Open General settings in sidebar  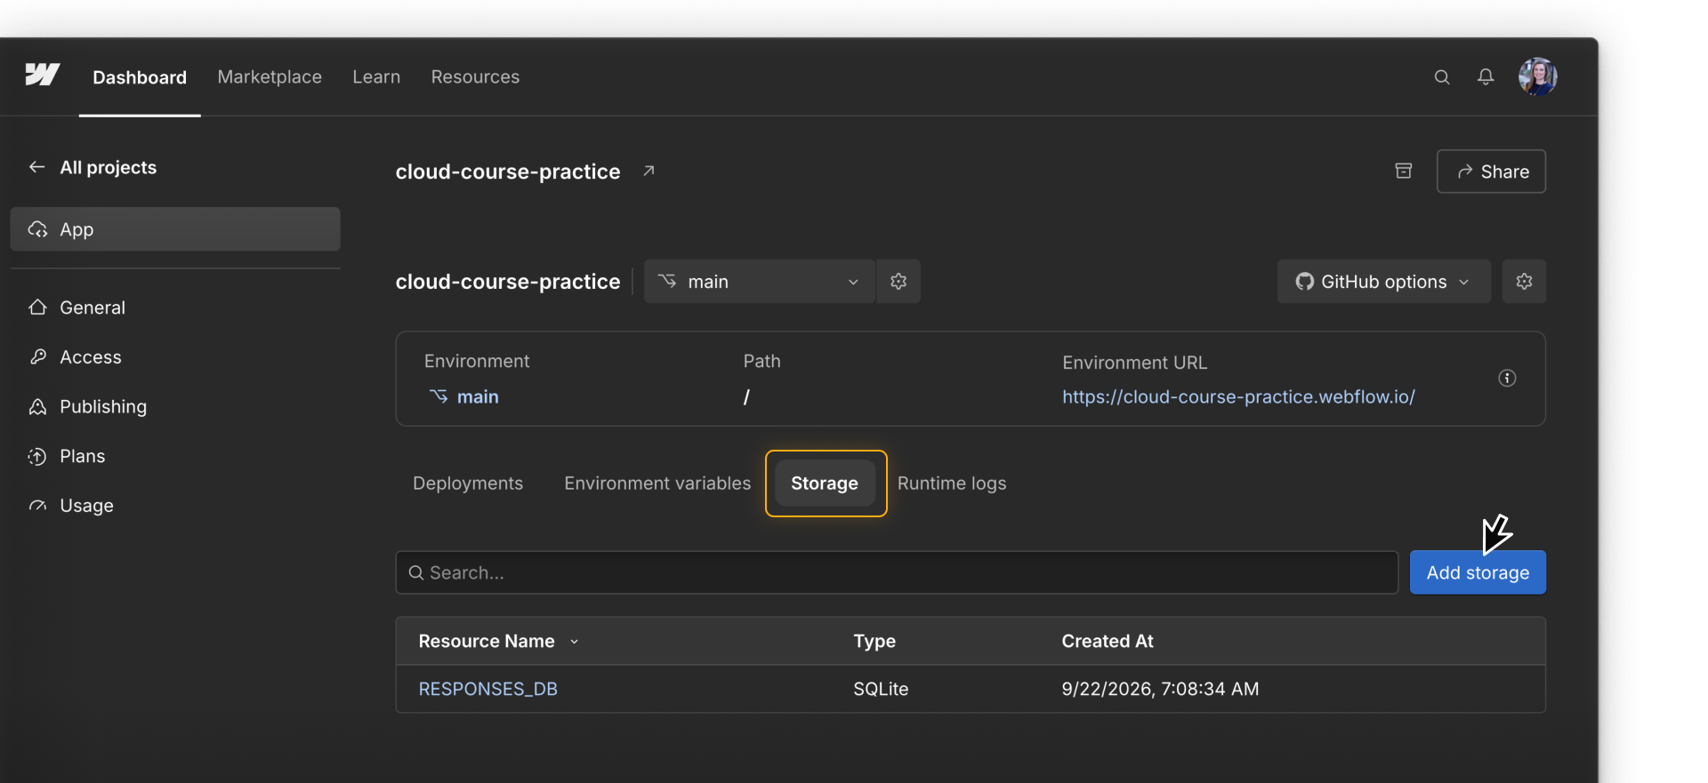pyautogui.click(x=77, y=308)
